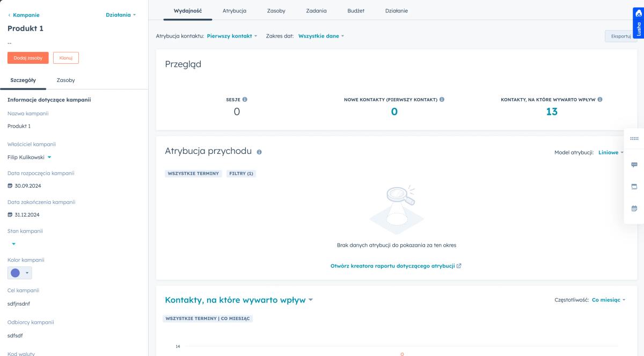The image size is (644, 356).
Task: Open the grid dots icon in right sidebar
Action: [634, 138]
